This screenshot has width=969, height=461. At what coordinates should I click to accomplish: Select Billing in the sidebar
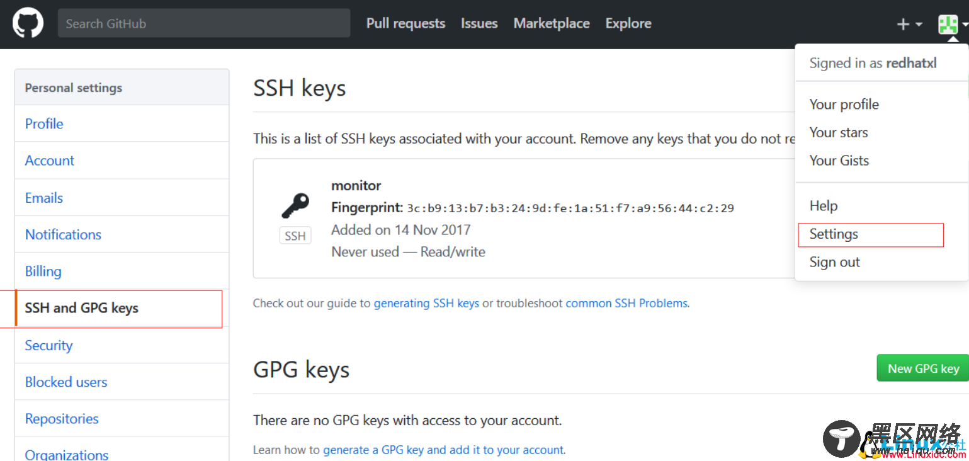(x=122, y=271)
